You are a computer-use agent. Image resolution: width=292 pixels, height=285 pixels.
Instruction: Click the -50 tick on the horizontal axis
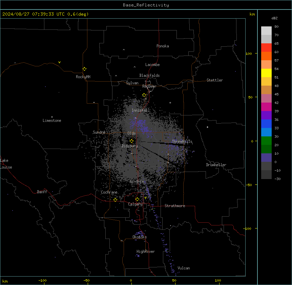pos(86,280)
